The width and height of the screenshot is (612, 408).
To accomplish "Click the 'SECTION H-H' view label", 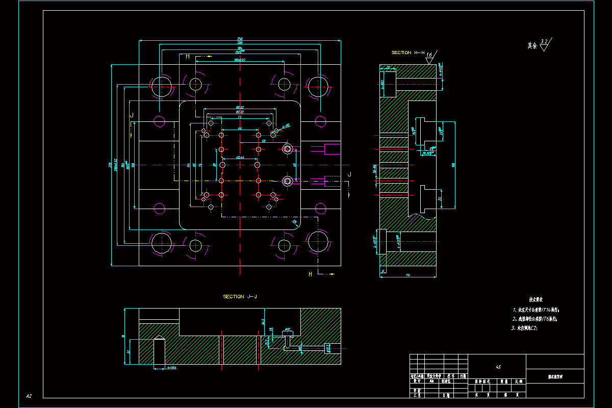I will point(409,53).
